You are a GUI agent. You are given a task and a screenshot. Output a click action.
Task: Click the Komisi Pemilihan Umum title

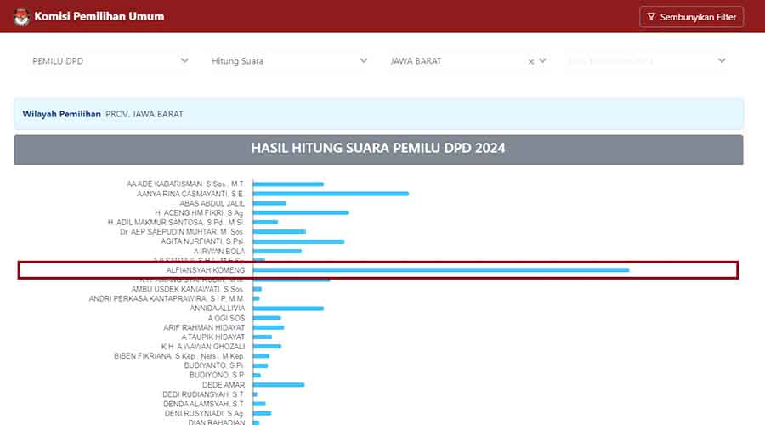tap(99, 16)
